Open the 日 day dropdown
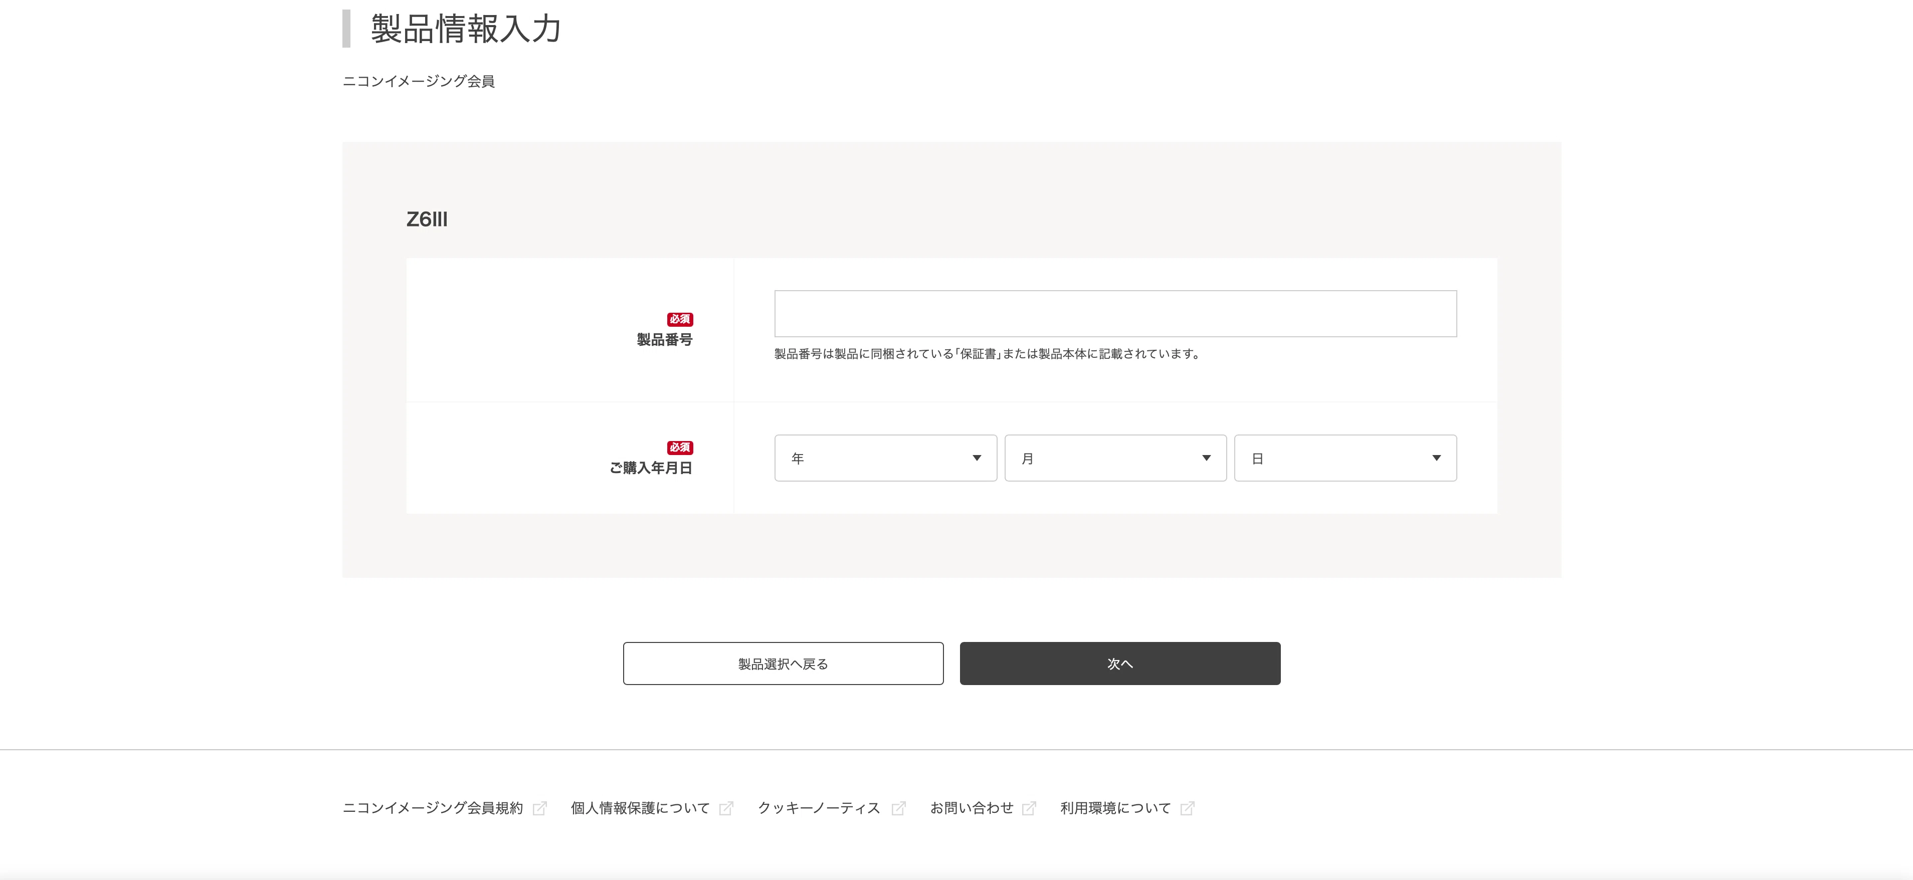Screen dimensions: 1913x880 [x=1346, y=458]
